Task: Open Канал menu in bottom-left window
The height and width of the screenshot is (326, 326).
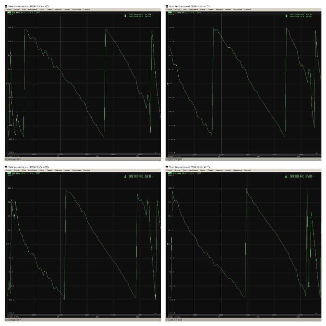Action: click(42, 170)
